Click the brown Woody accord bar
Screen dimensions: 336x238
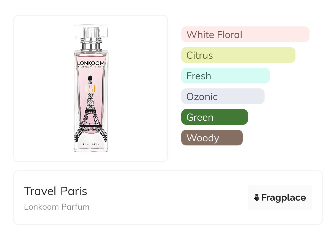[x=212, y=138]
